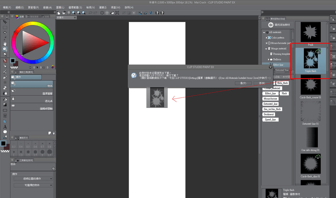Open the 圖層(L) menu
This screenshot has height=198, width=336.
coord(60,7)
